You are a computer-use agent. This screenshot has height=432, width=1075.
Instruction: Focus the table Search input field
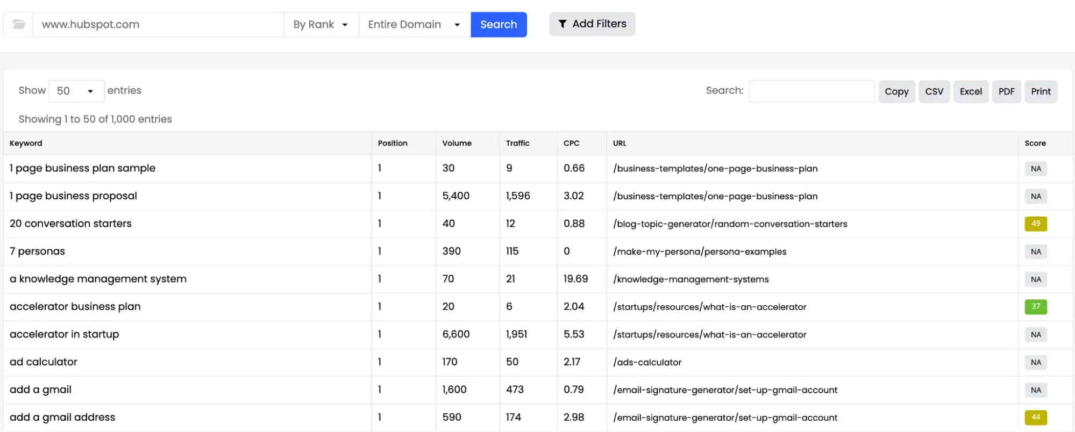pos(811,91)
